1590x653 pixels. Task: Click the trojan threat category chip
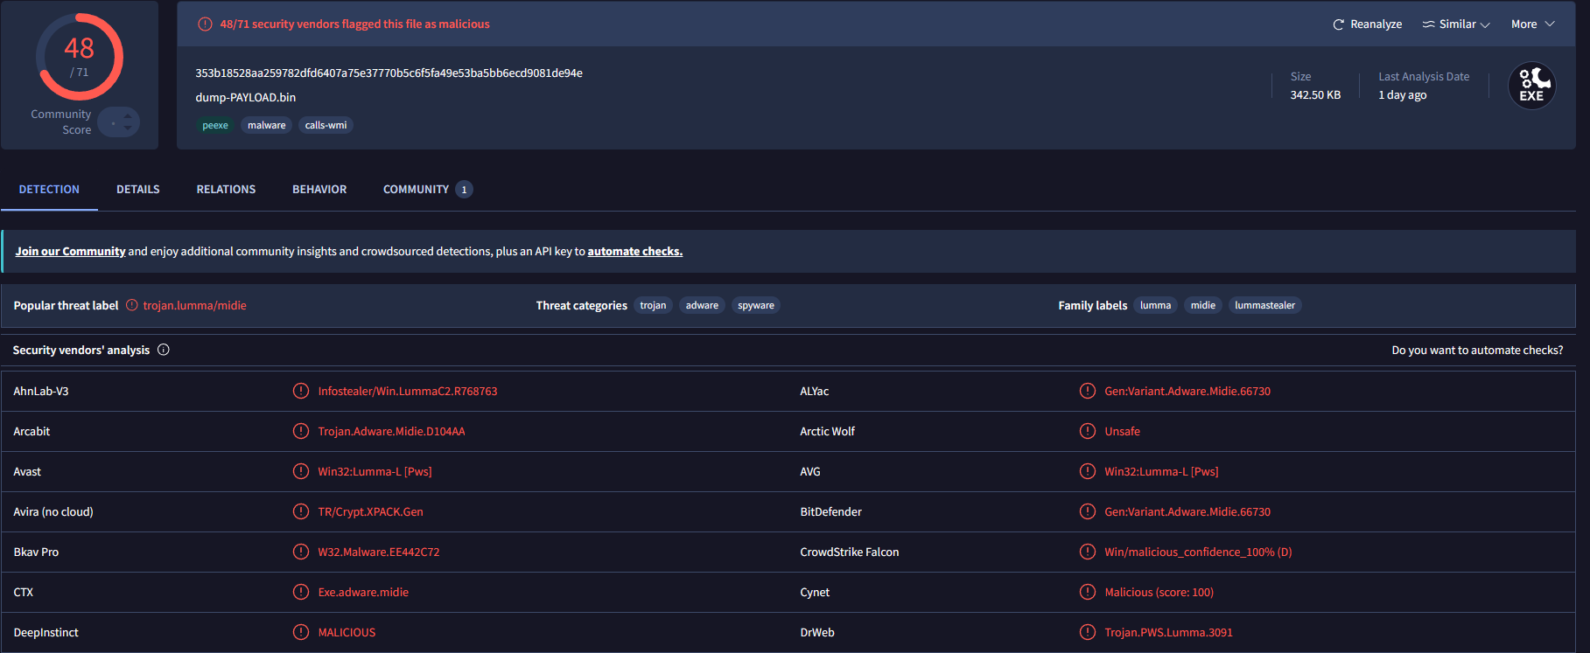click(653, 305)
